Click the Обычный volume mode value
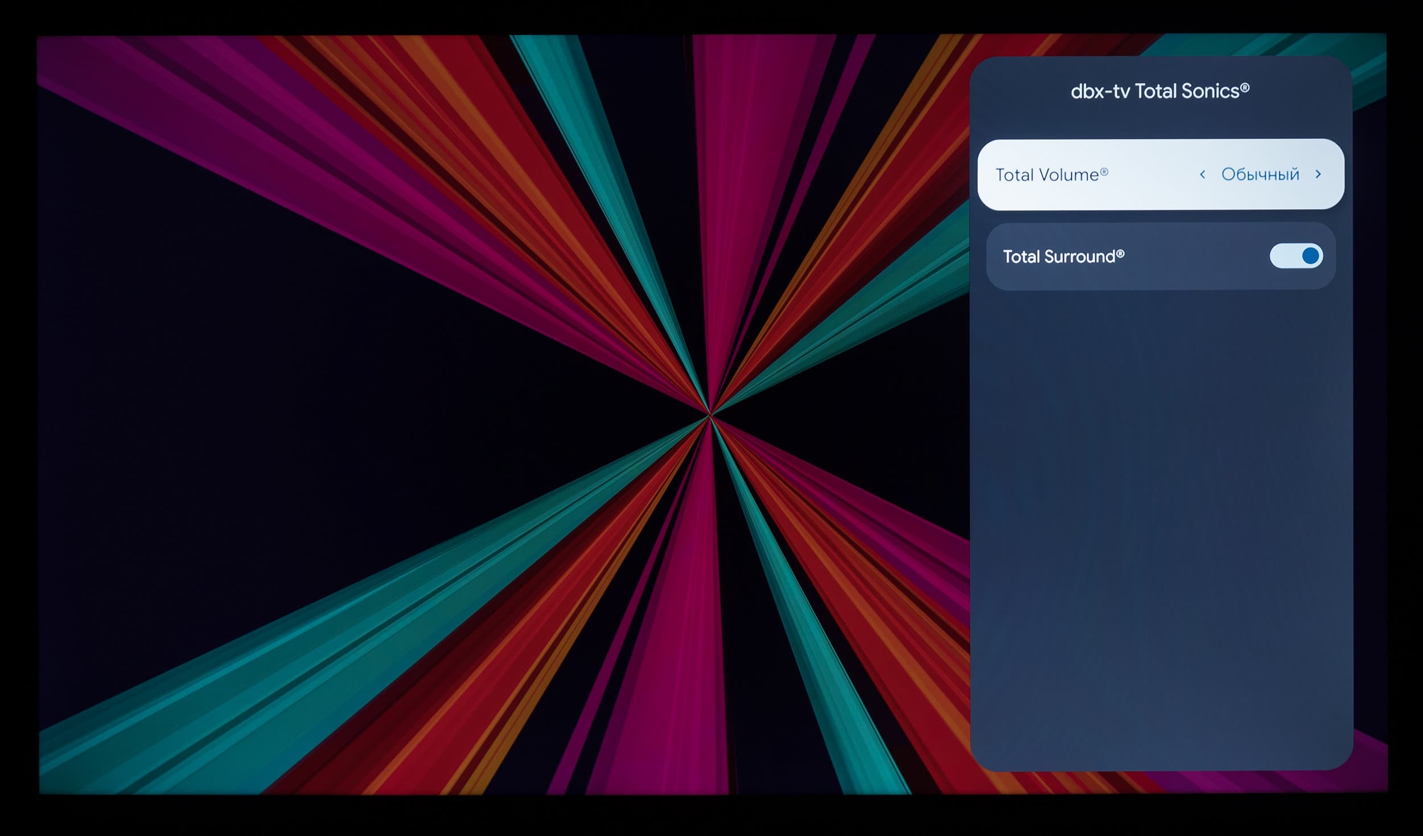This screenshot has width=1423, height=836. 1260,174
